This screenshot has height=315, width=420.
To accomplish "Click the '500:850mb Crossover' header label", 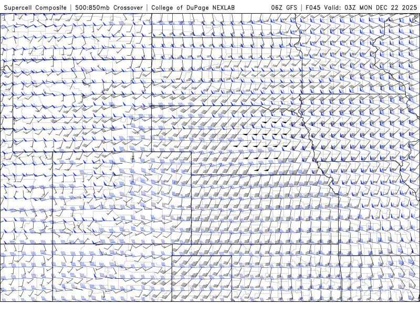I will click(x=109, y=8).
